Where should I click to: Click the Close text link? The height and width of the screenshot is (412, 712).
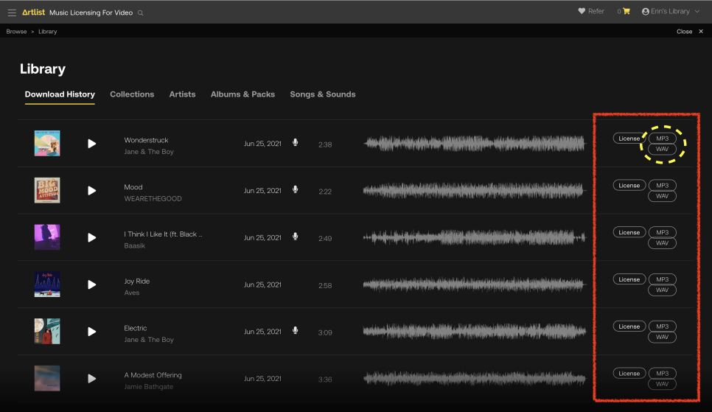coord(684,32)
